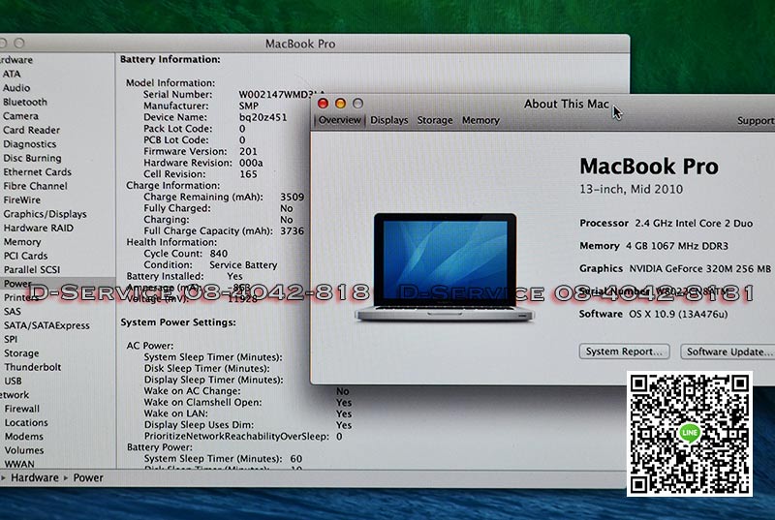775x520 pixels.
Task: Select Locations in the sidebar
Action: click(26, 423)
